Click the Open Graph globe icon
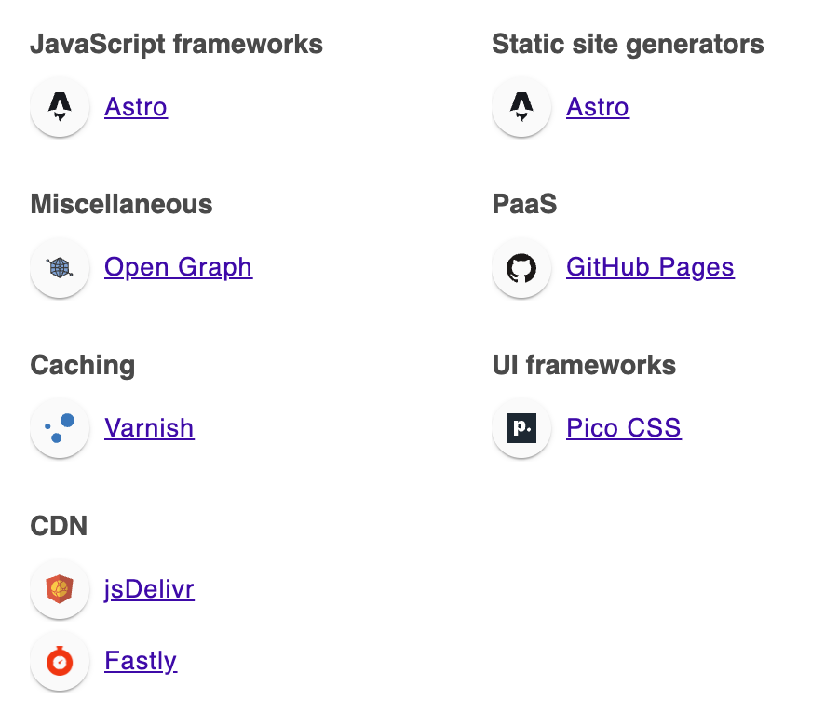The width and height of the screenshot is (825, 713). [x=60, y=268]
